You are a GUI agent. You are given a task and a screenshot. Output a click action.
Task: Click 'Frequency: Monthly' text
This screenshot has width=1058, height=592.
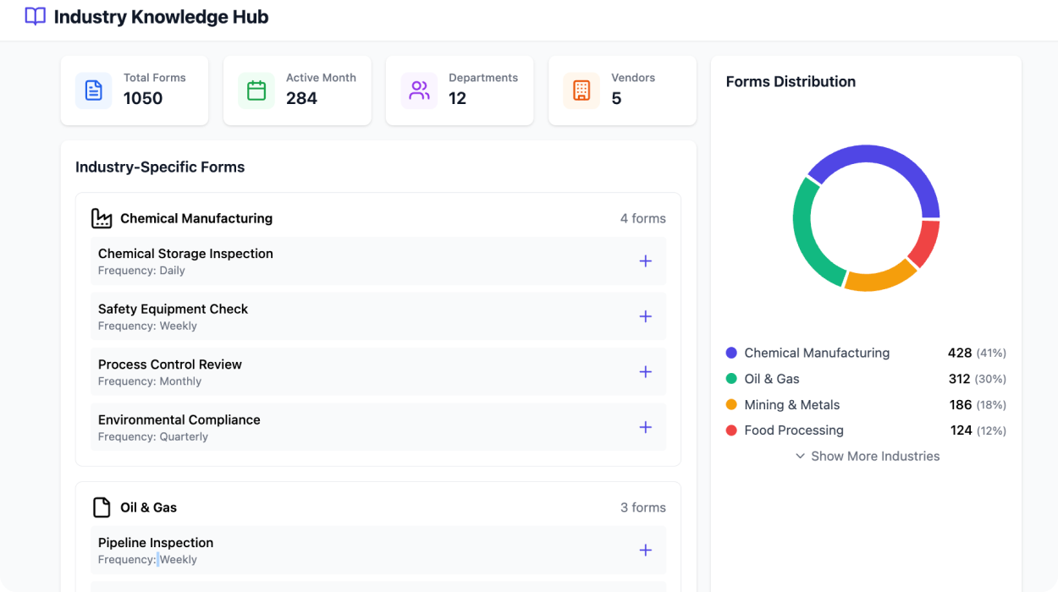[150, 381]
